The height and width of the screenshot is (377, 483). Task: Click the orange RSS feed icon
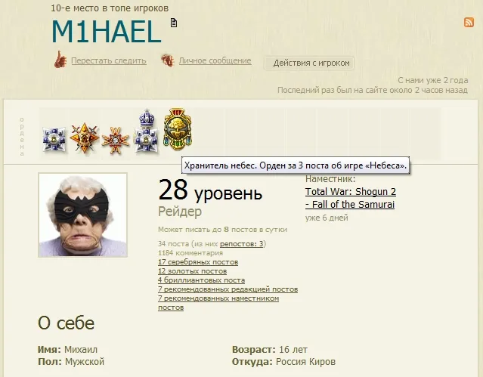(x=469, y=22)
